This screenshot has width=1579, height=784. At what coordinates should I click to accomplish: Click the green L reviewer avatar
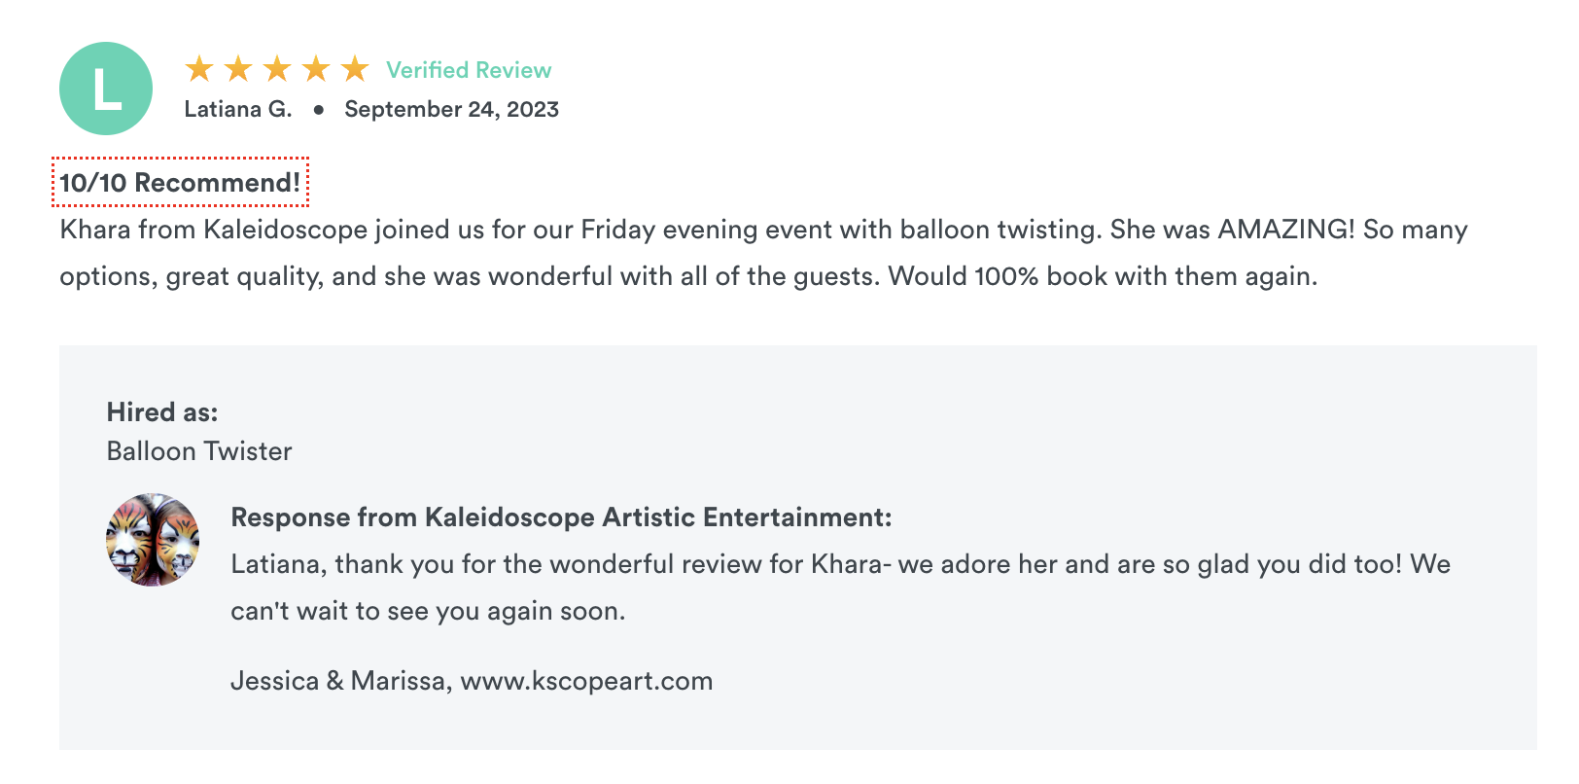pyautogui.click(x=106, y=89)
